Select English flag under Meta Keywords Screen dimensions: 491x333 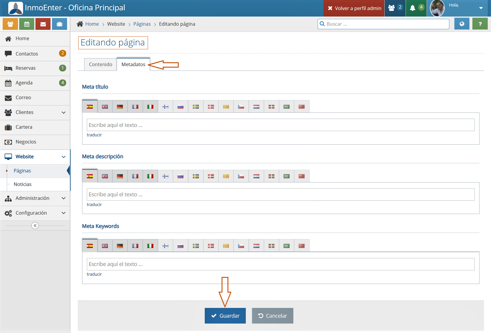(105, 246)
